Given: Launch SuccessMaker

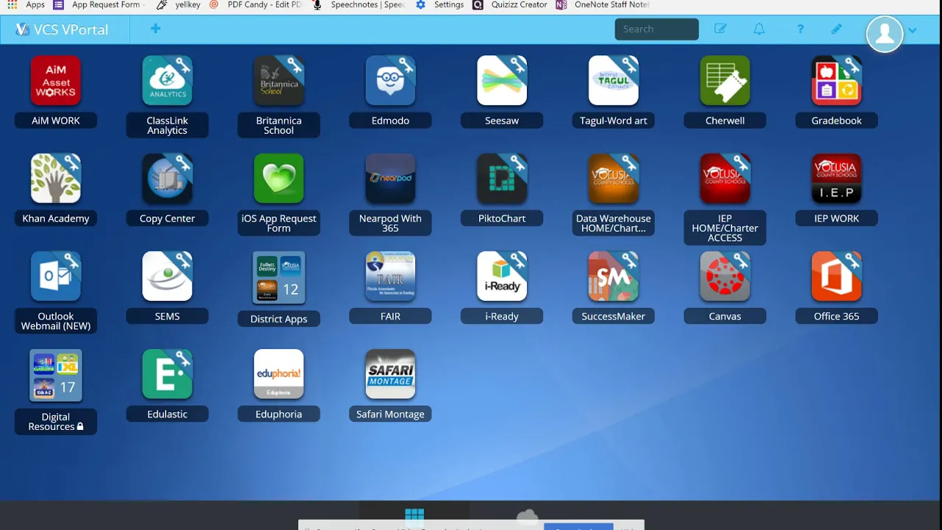Looking at the screenshot, I should pos(614,276).
